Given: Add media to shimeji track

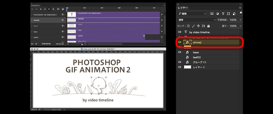Looking at the screenshot, I should click(162, 20).
